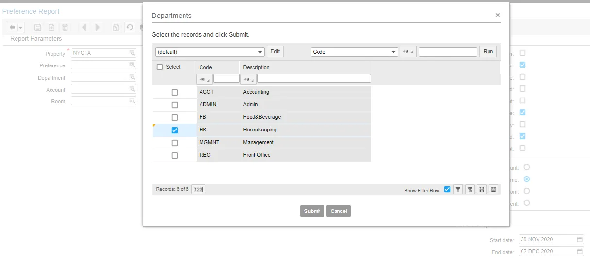Image resolution: width=590 pixels, height=261 pixels.
Task: Click the REC code cell
Action: point(219,155)
